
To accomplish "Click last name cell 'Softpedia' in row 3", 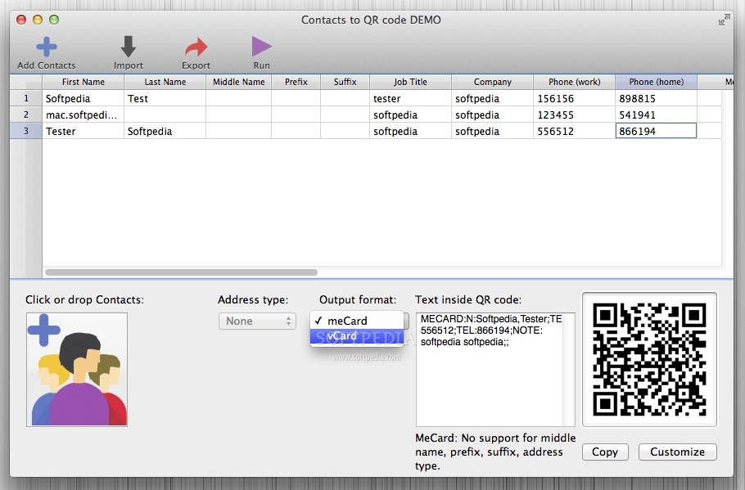I will tap(165, 131).
